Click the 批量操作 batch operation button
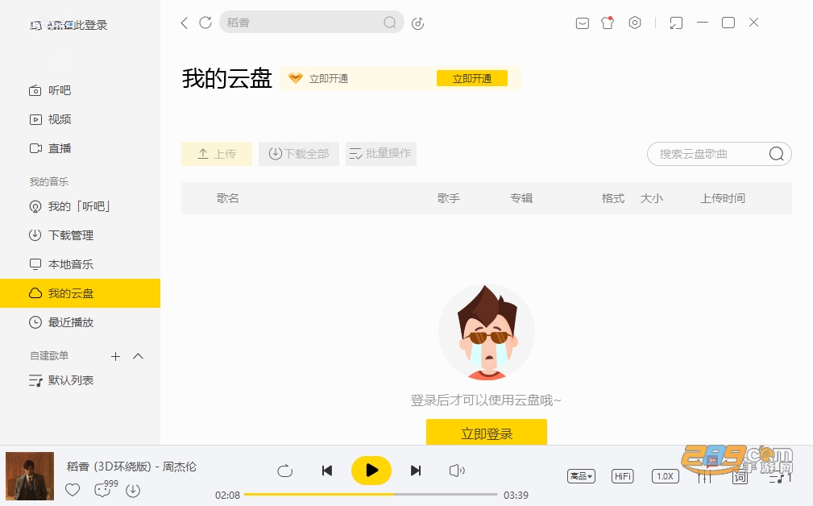 [381, 154]
